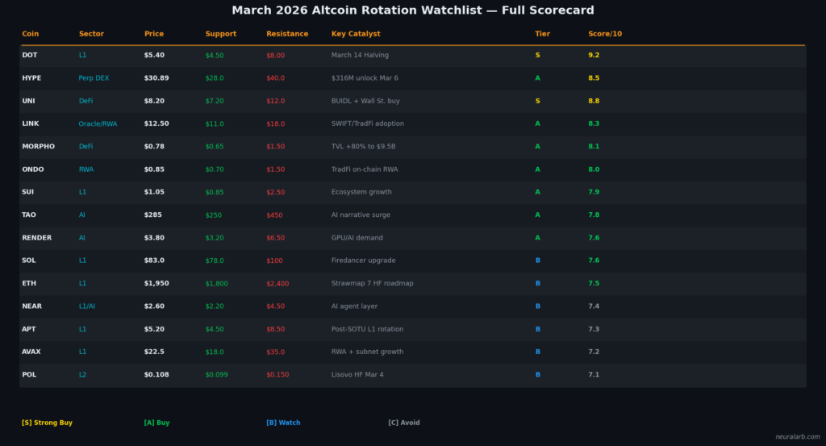This screenshot has width=826, height=446.
Task: Click the Support column header
Action: [x=221, y=34]
